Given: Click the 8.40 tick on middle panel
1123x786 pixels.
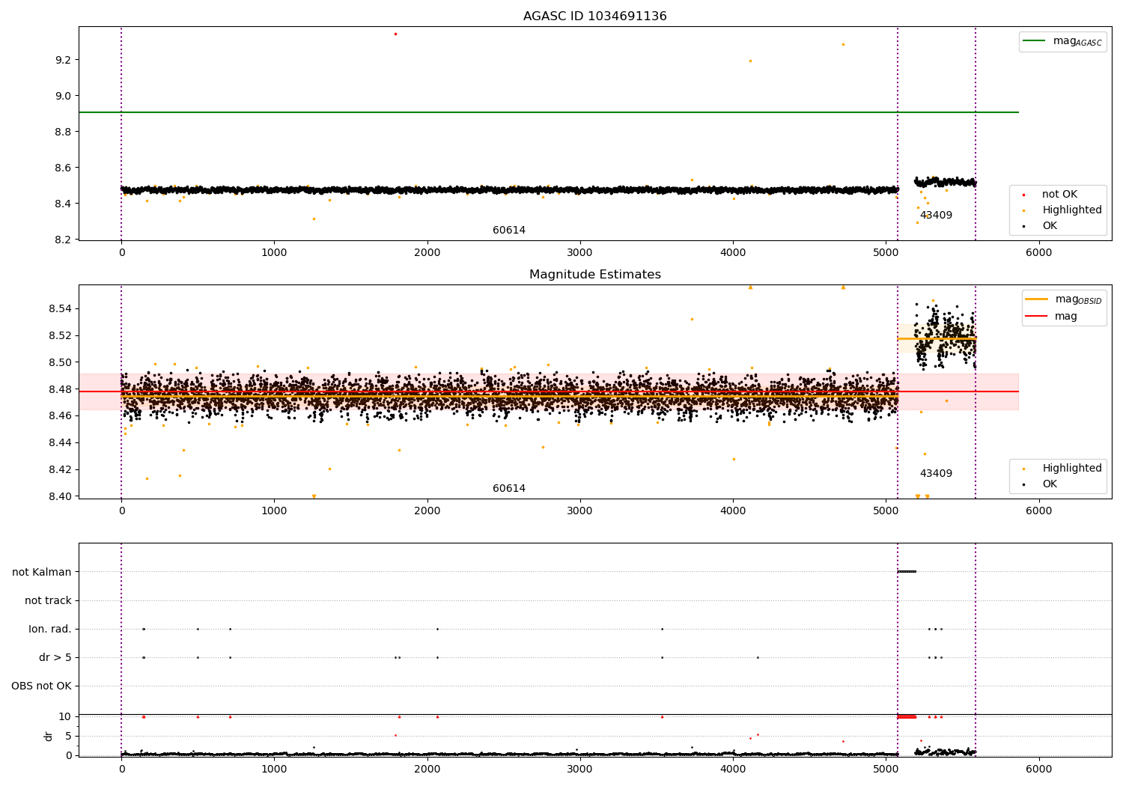Looking at the screenshot, I should (60, 496).
